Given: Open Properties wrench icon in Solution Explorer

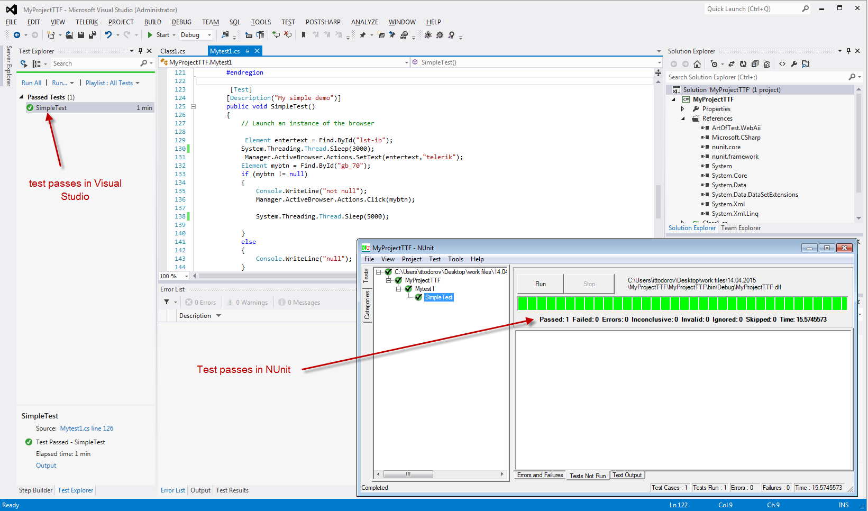Looking at the screenshot, I should (x=794, y=64).
